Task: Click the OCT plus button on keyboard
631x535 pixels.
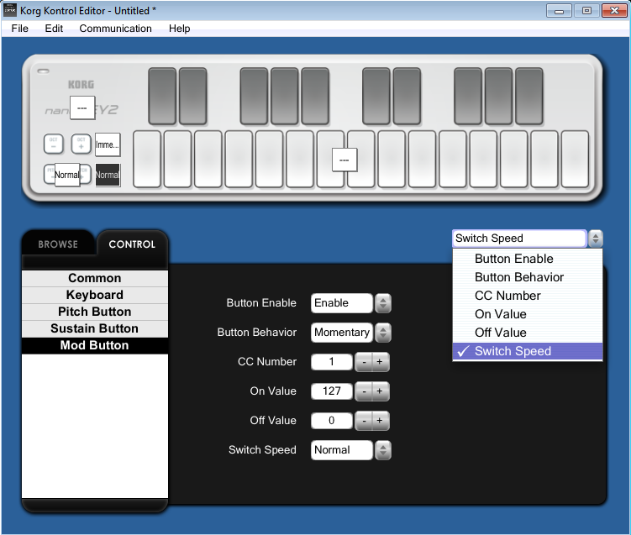Action: [81, 144]
